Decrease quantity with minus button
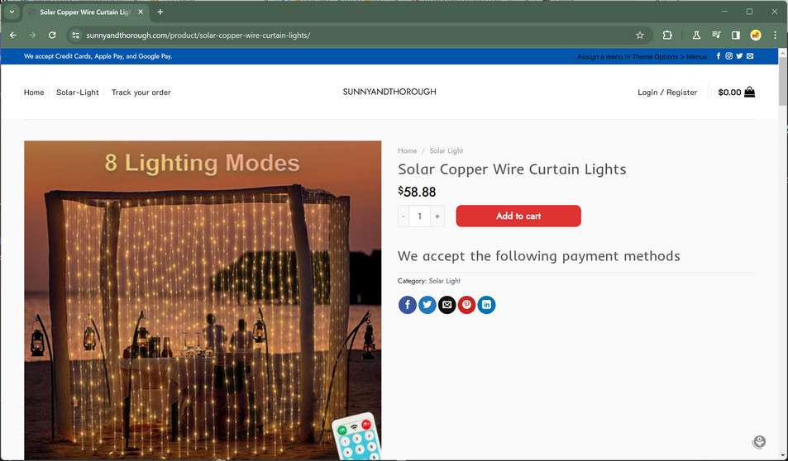Viewport: 788px width, 461px height. pyautogui.click(x=403, y=216)
